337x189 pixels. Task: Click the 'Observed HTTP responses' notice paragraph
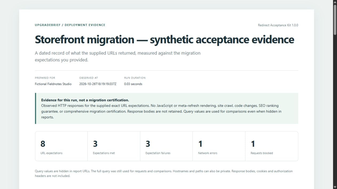[161, 111]
